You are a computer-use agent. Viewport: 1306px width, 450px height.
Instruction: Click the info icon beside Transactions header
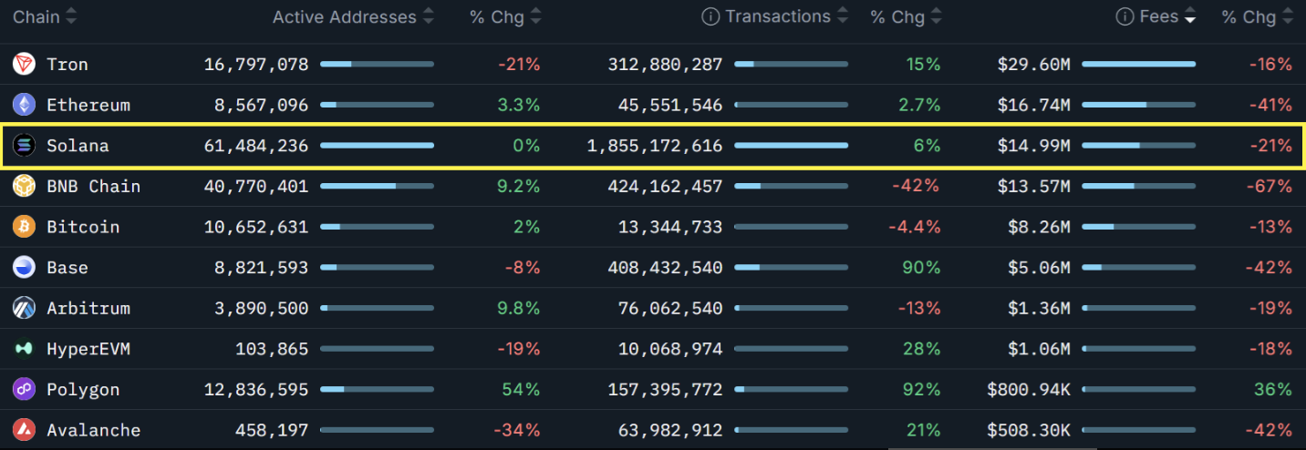[x=710, y=17]
